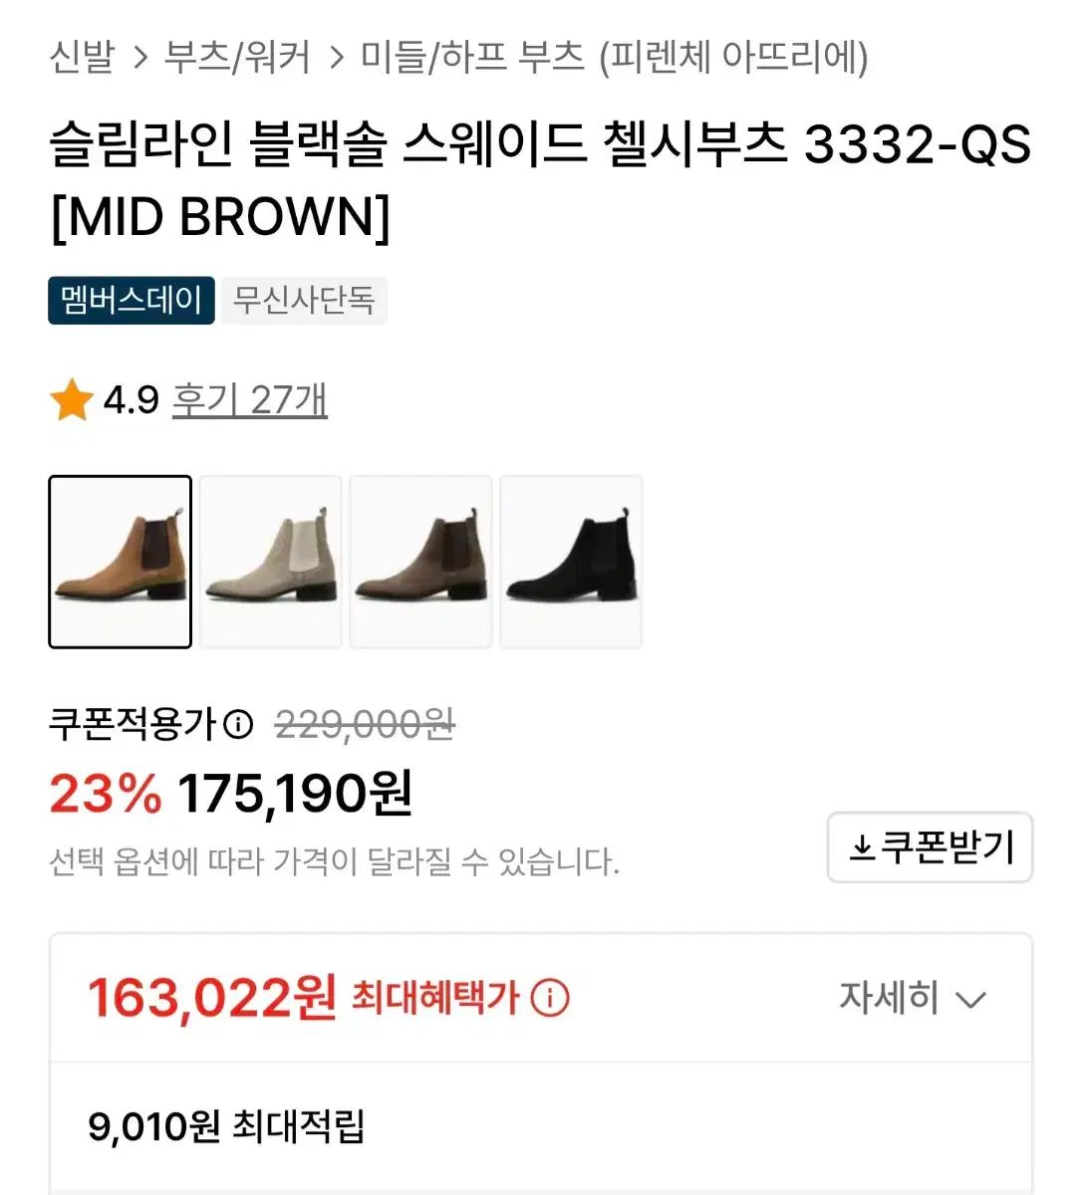Open the 신발 breadcrumb category
This screenshot has height=1195, width=1082.
tap(83, 57)
